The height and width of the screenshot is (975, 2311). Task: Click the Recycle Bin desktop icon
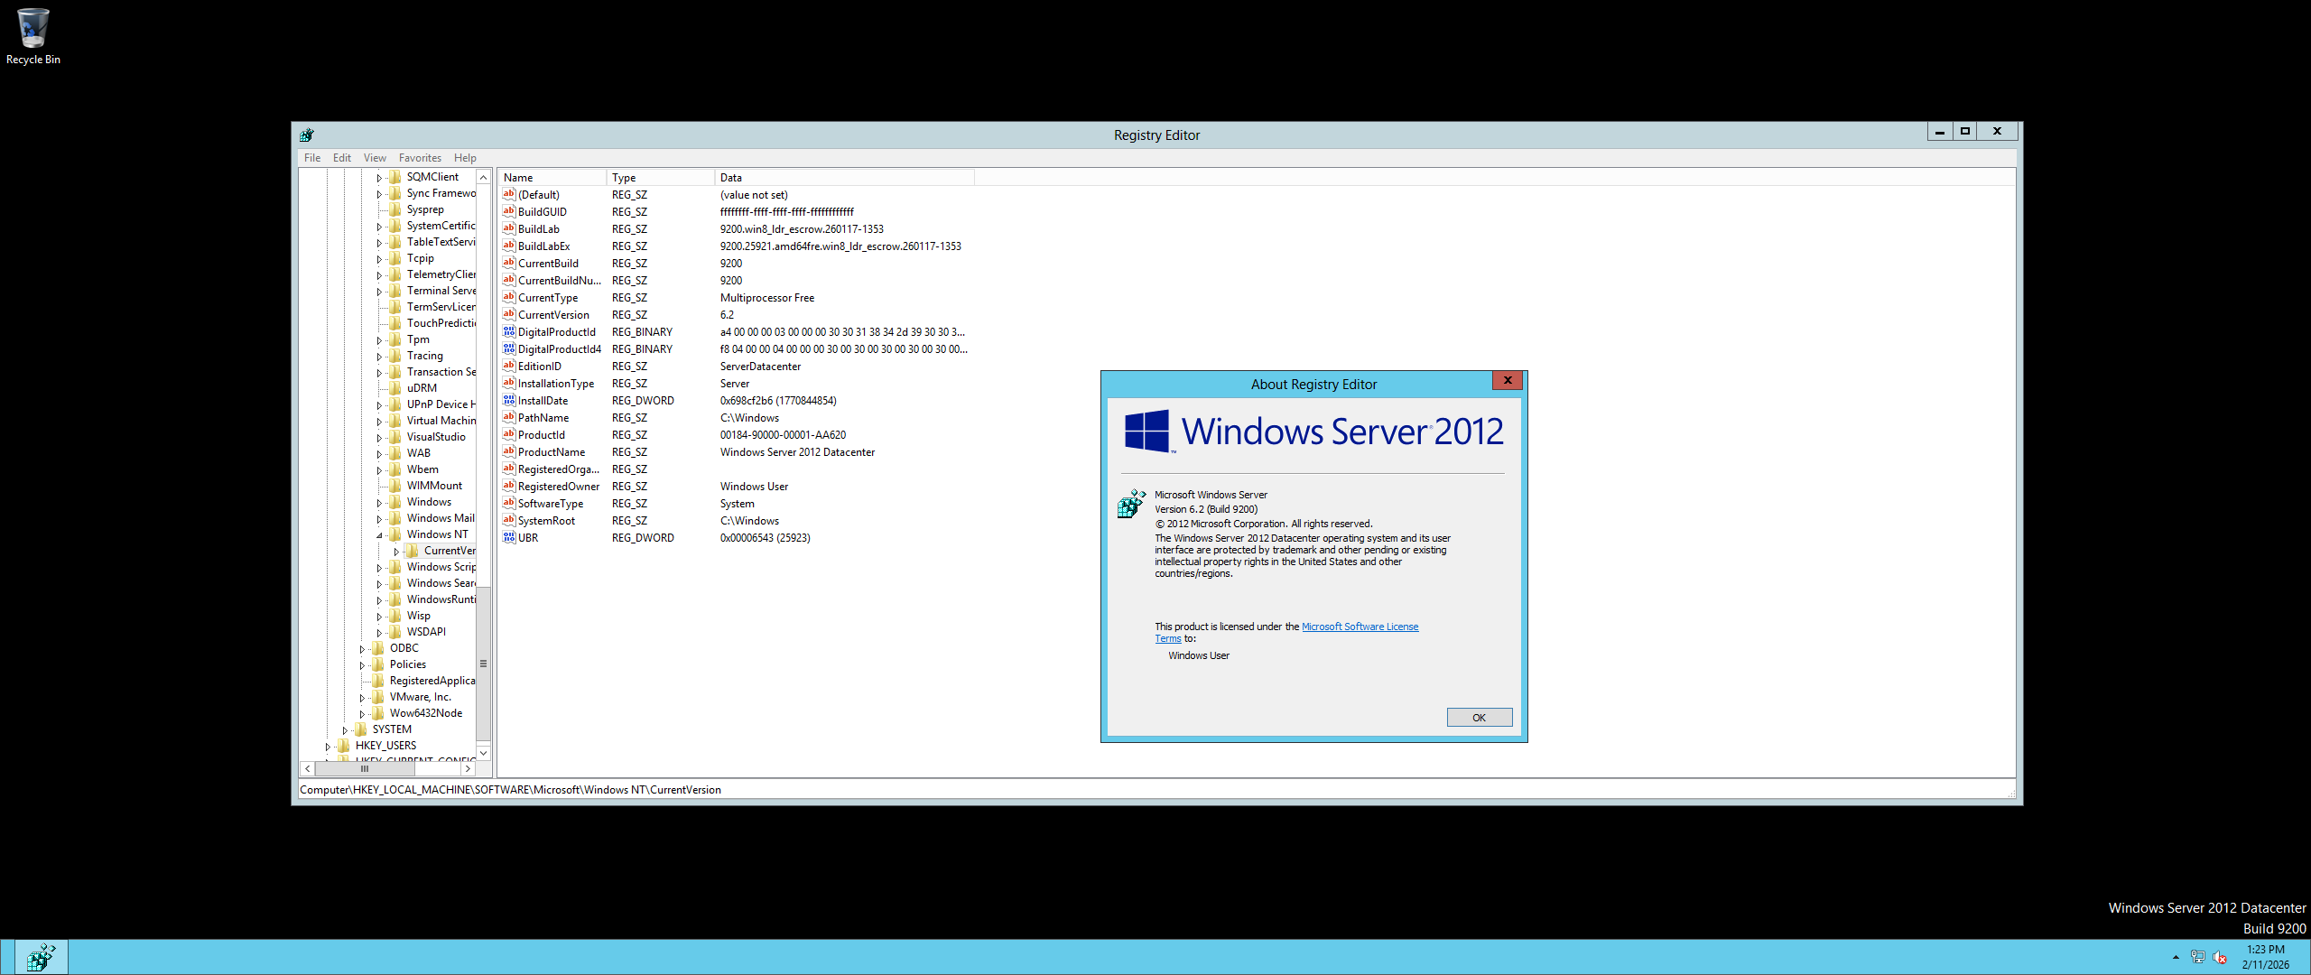(32, 29)
